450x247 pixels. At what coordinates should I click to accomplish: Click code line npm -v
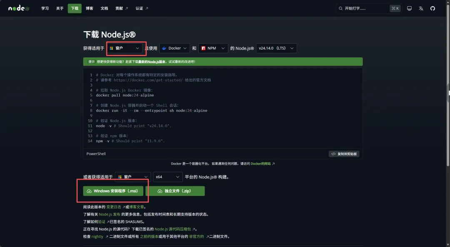coord(130,141)
